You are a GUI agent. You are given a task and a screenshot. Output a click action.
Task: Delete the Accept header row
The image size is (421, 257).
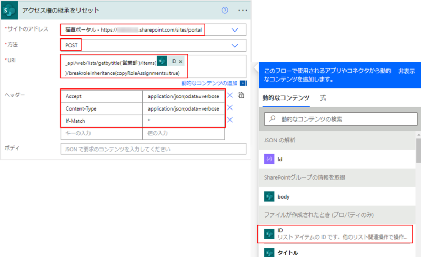[230, 96]
